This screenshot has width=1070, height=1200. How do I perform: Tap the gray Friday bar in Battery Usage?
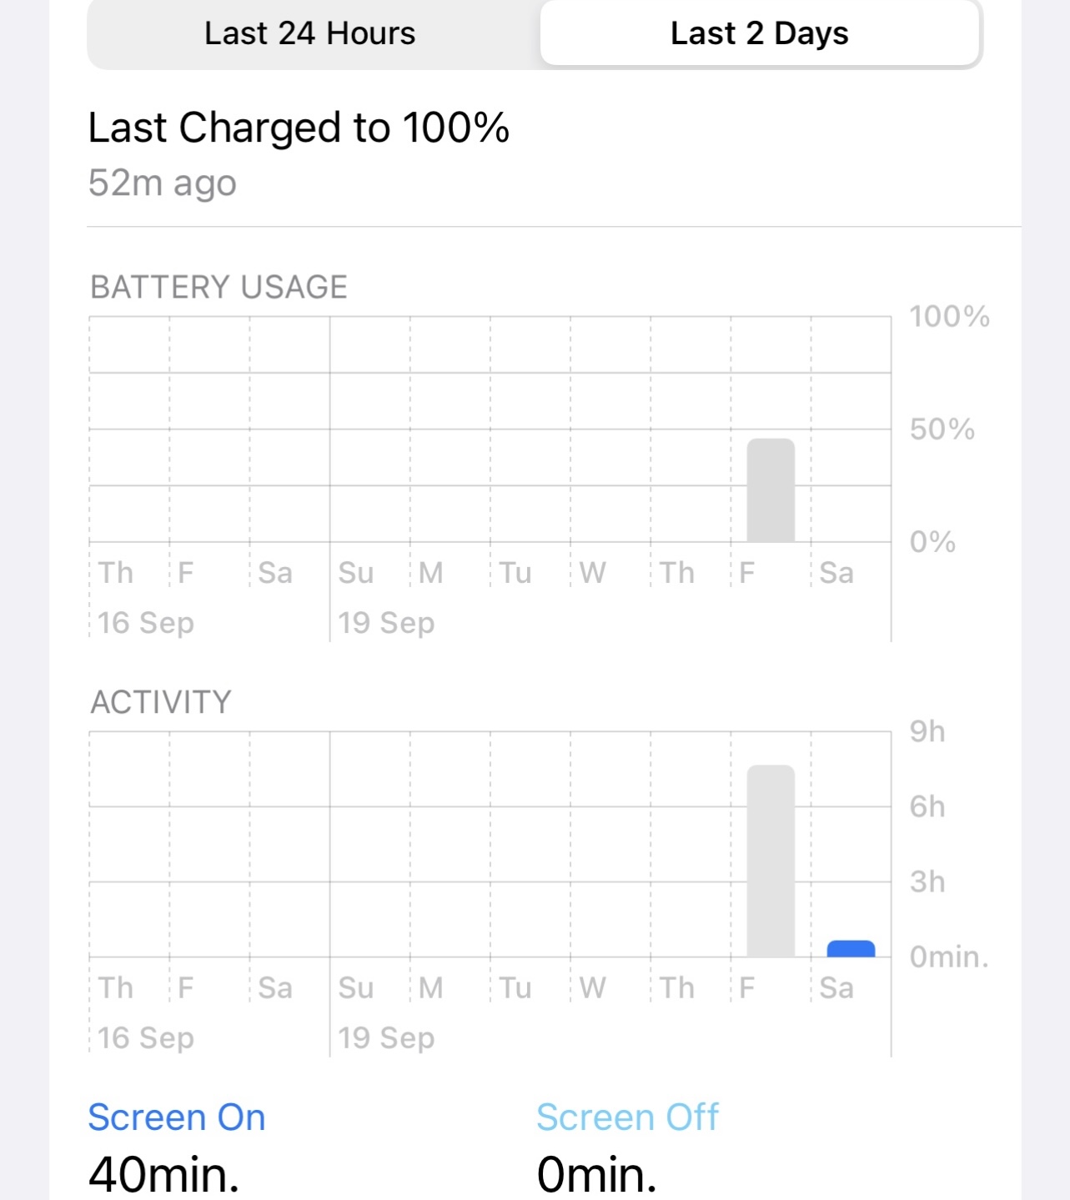[x=771, y=490]
